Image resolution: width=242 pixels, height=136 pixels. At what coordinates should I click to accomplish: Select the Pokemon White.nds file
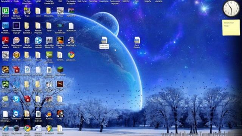coord(104,43)
